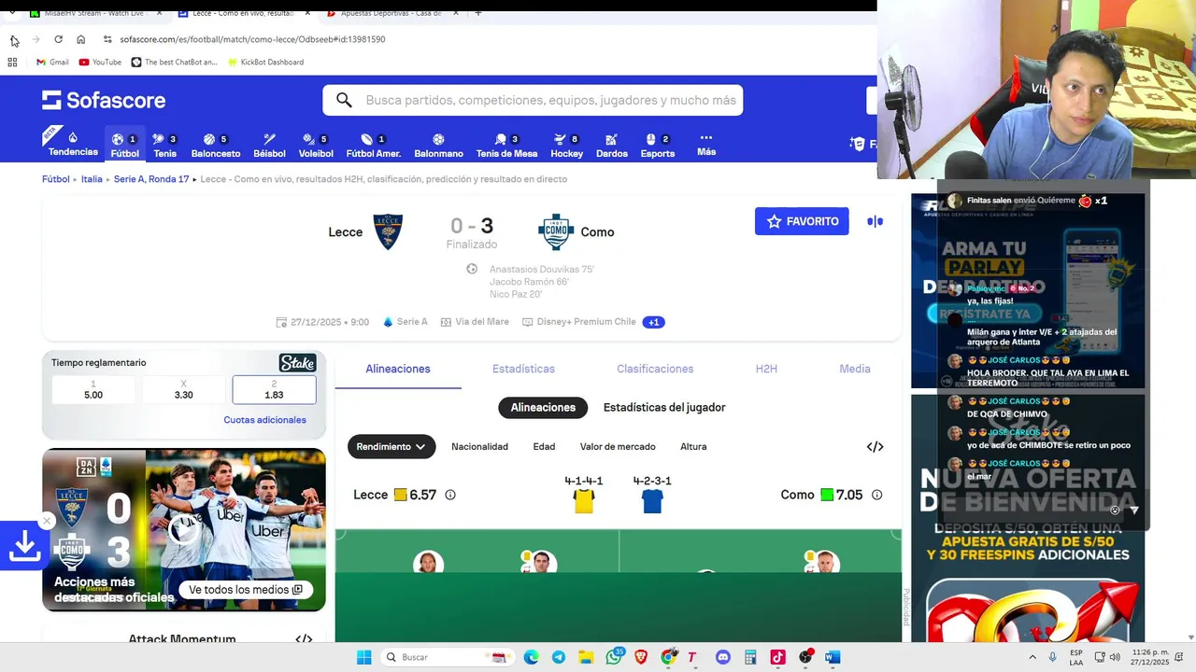Open the Serie A, Ronda 17 breadcrumb
1196x672 pixels.
[x=151, y=179]
